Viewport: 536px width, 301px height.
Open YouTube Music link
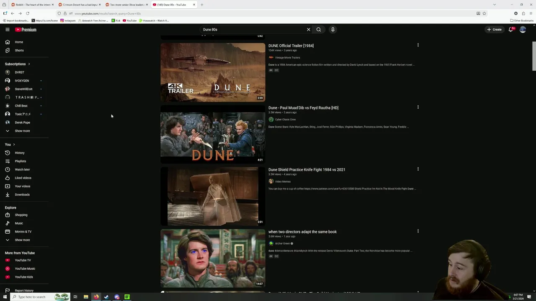coord(24,269)
